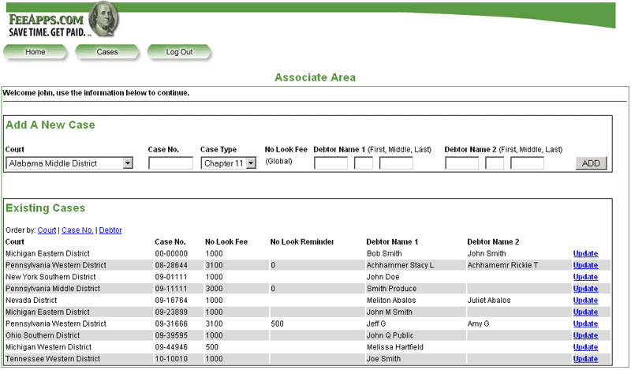This screenshot has height=370, width=631.
Task: Click the FeeApps.com logo
Action: click(x=64, y=21)
